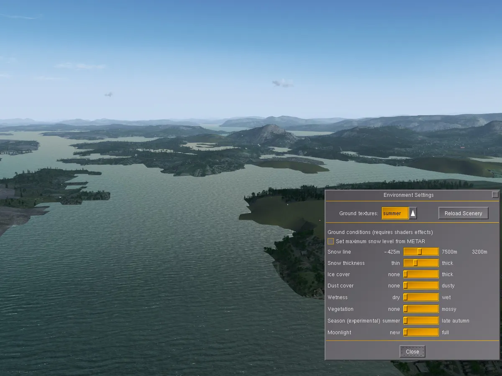Click the Wetness slider handle at dry
Image resolution: width=502 pixels, height=376 pixels.
point(405,297)
